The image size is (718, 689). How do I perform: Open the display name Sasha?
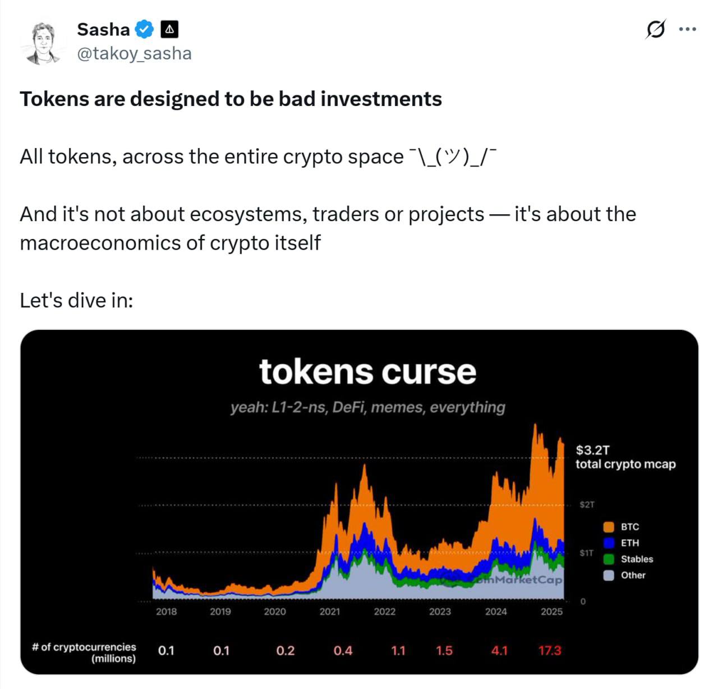pyautogui.click(x=104, y=29)
